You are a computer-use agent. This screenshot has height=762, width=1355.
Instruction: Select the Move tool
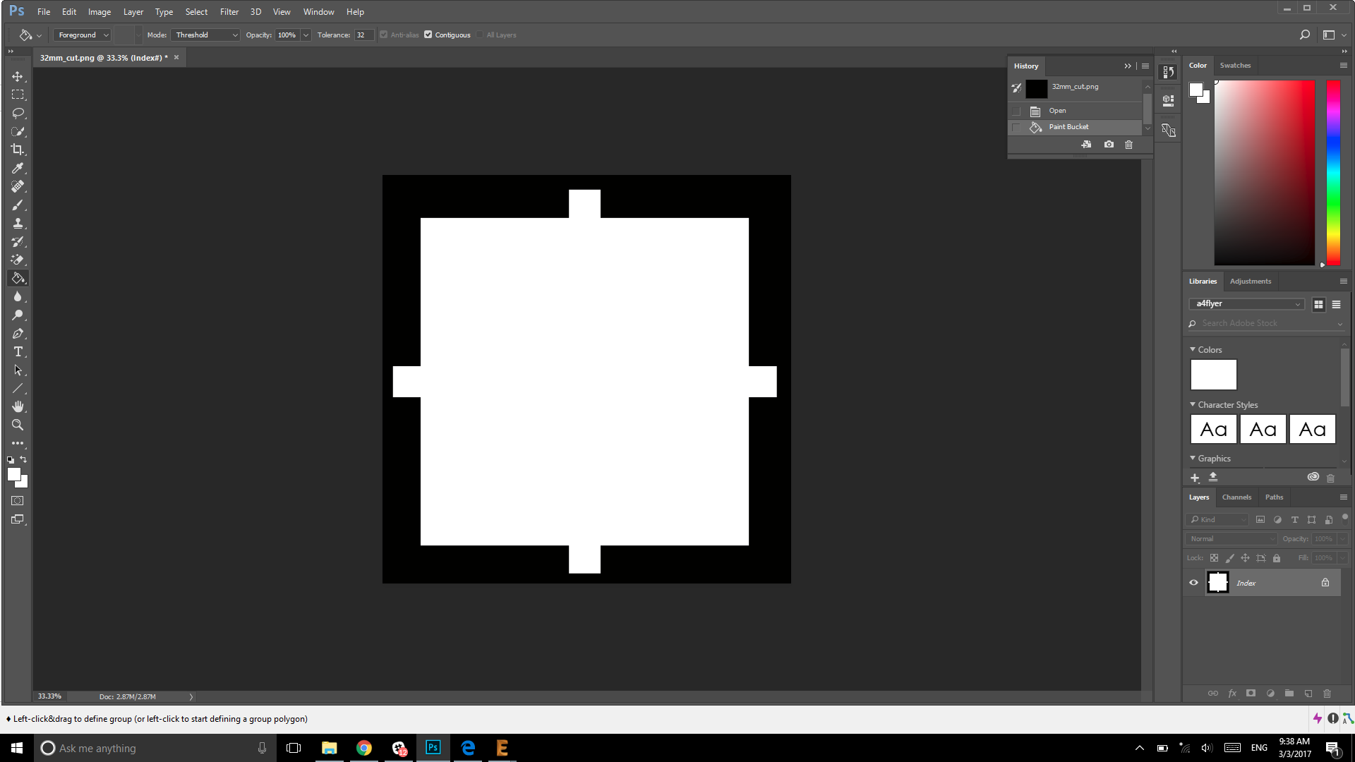tap(18, 76)
